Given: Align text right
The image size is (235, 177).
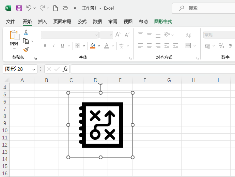Looking at the screenshot, I should tap(158, 45).
